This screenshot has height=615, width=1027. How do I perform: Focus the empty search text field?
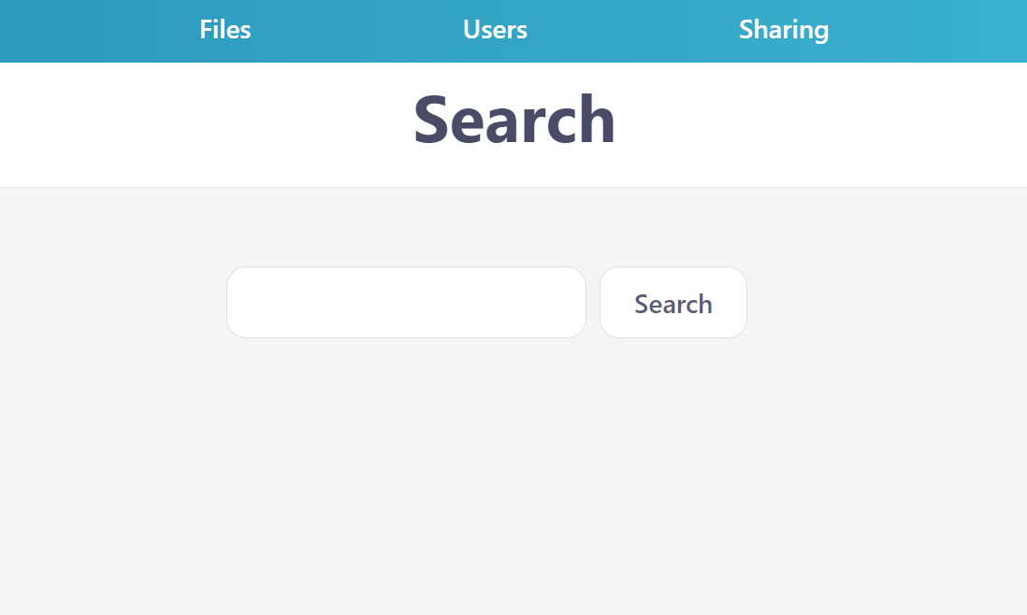pyautogui.click(x=406, y=302)
